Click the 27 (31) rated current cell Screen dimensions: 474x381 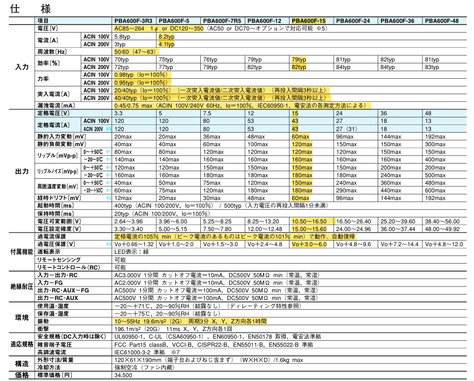tap(347, 129)
